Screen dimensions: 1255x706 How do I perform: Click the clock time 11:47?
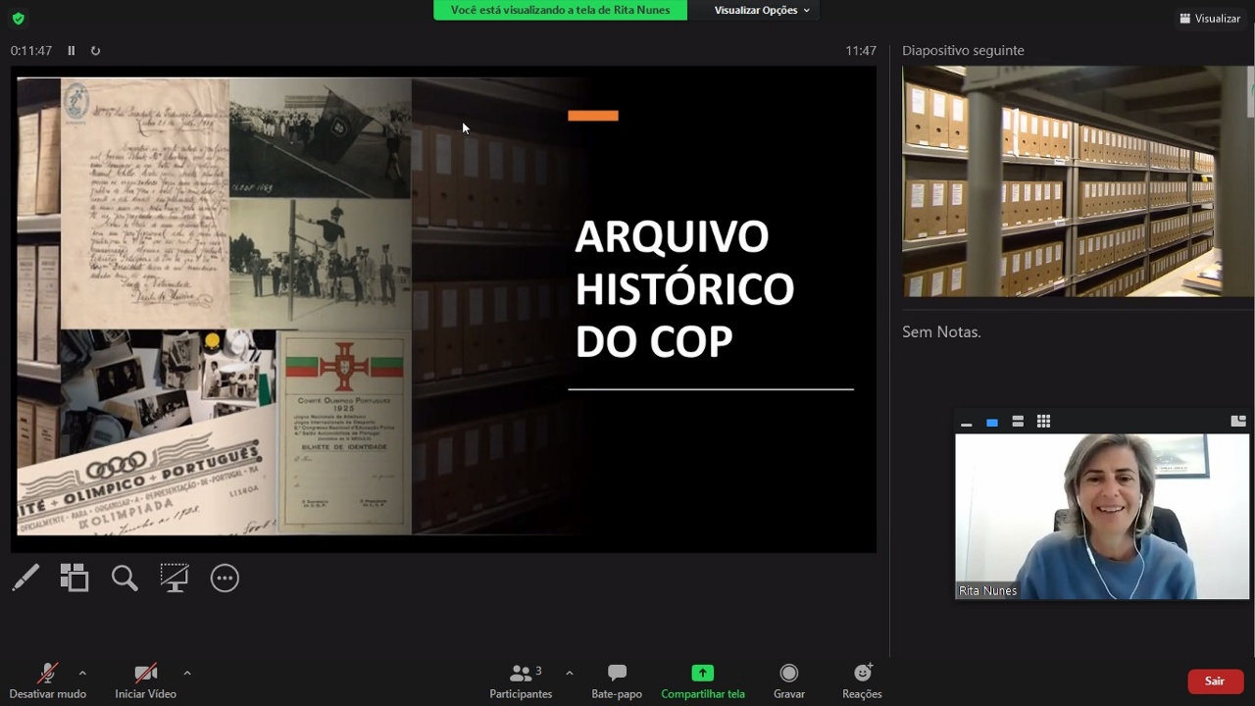[x=861, y=50]
